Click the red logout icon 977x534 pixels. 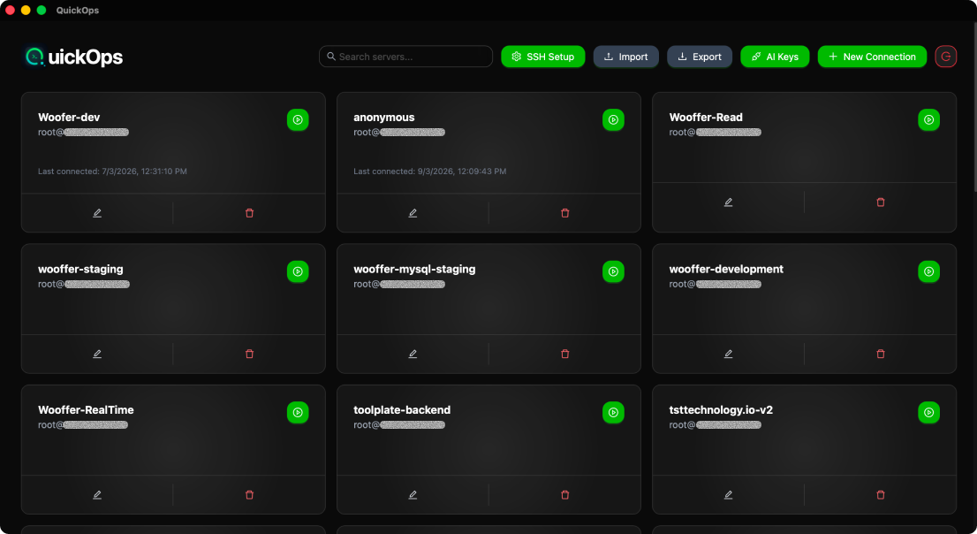pos(946,57)
